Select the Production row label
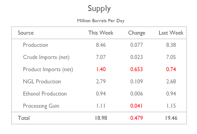Viewport: 197px width, 134px height. pyautogui.click(x=35, y=45)
